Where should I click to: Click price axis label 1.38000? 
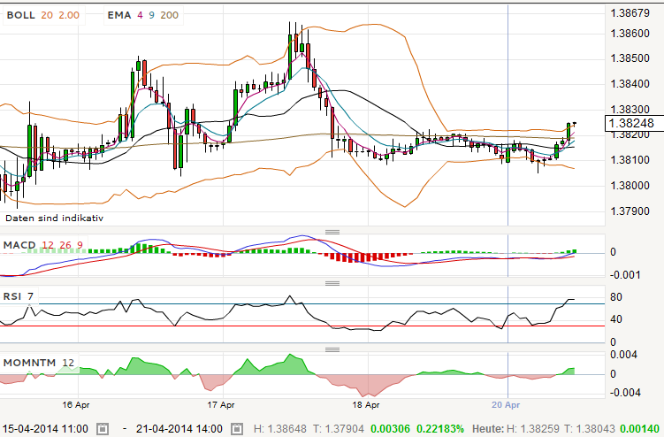click(630, 186)
